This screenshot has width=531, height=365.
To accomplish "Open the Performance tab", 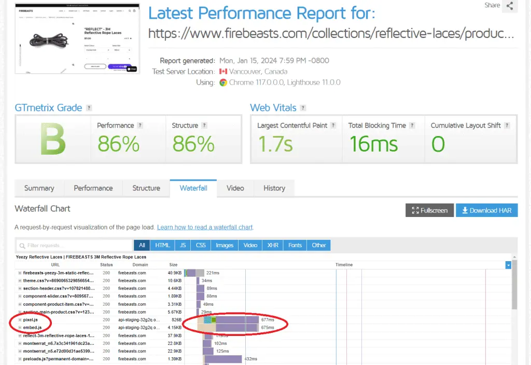I will pos(93,188).
